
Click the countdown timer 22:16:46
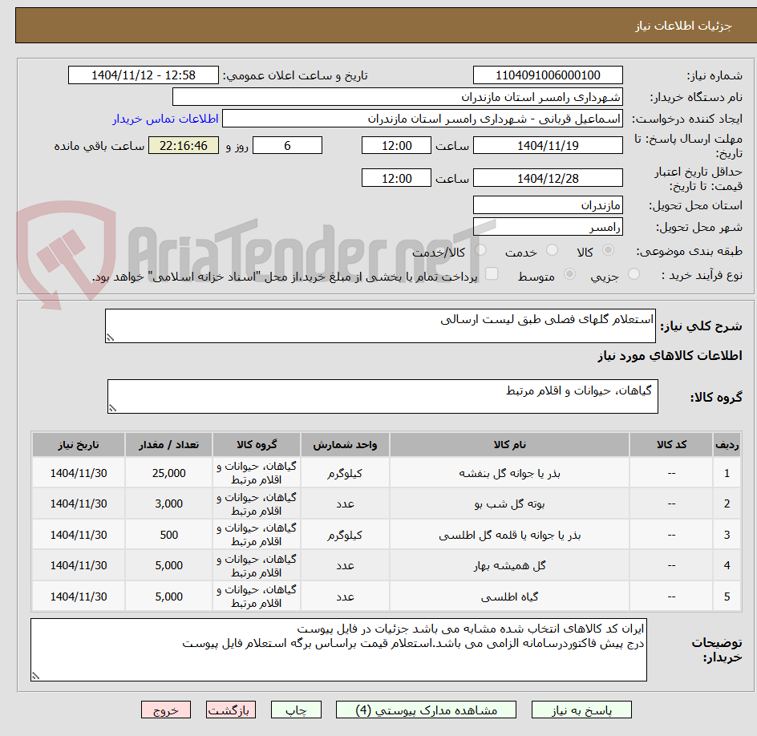(x=184, y=145)
